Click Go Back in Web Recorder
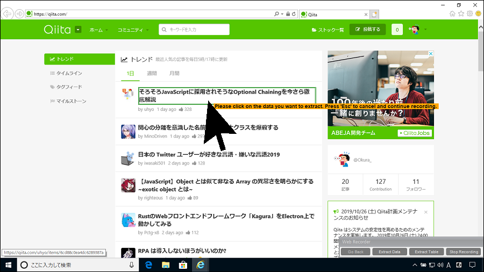 pos(355,252)
